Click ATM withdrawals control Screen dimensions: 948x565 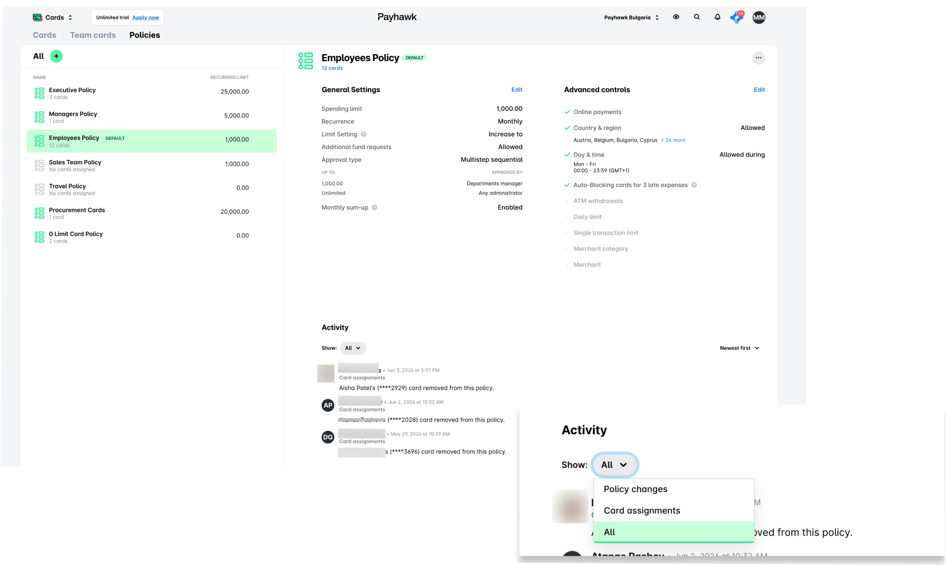click(x=598, y=201)
